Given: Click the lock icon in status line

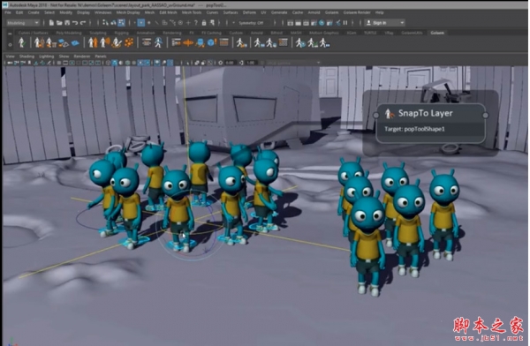Looking at the screenshot, I should click(x=204, y=23).
